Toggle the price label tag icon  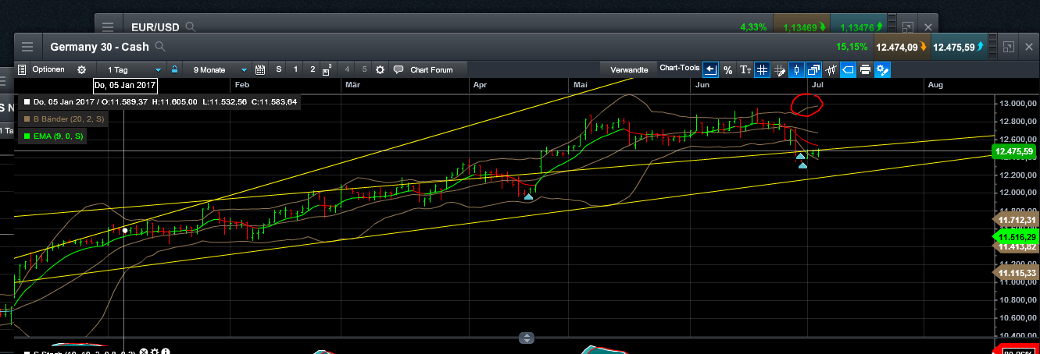(848, 69)
